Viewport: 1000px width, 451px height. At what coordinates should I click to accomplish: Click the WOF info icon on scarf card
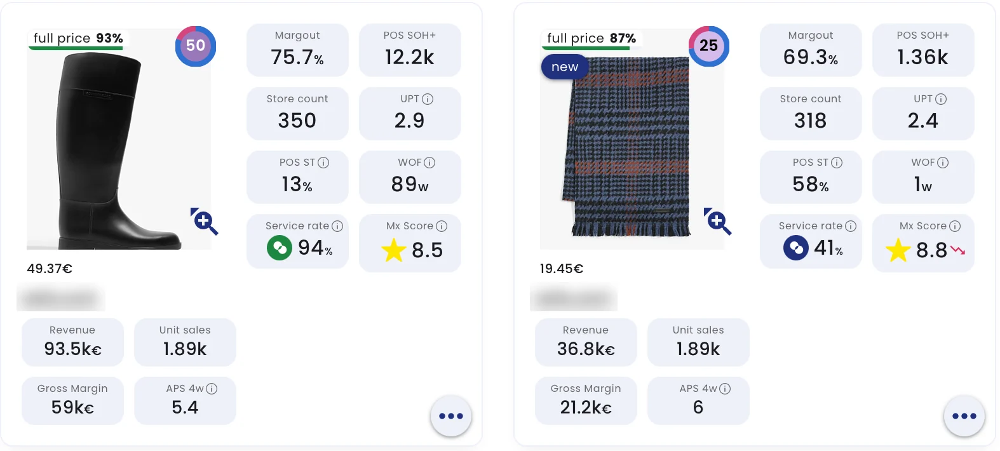pyautogui.click(x=943, y=163)
